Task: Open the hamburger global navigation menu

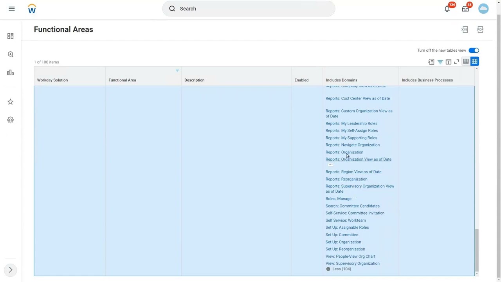Action: [12, 9]
